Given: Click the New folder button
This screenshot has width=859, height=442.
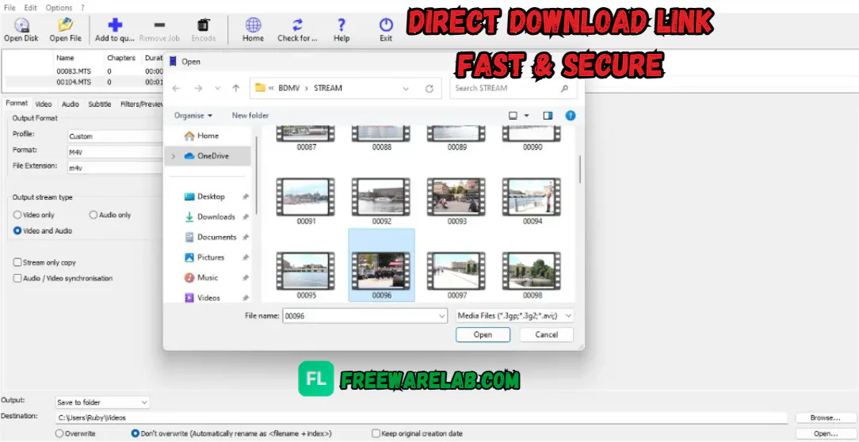Looking at the screenshot, I should point(250,116).
